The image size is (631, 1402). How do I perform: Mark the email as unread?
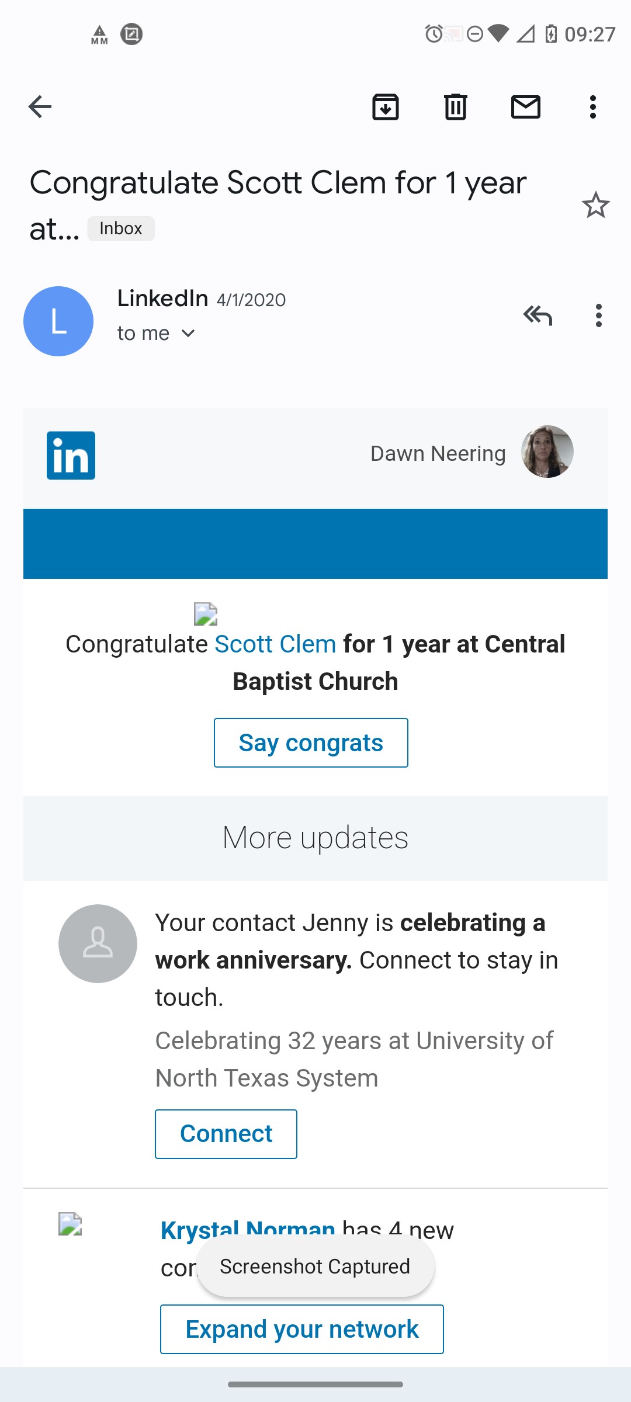[x=526, y=107]
